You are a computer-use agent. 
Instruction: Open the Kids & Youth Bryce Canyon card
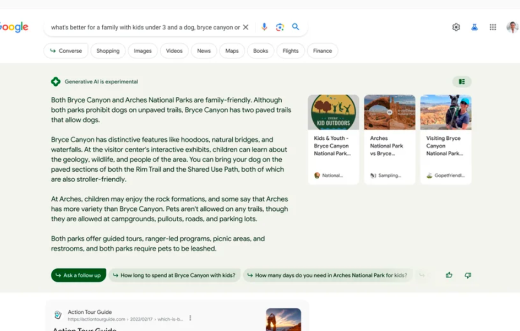[333, 139]
